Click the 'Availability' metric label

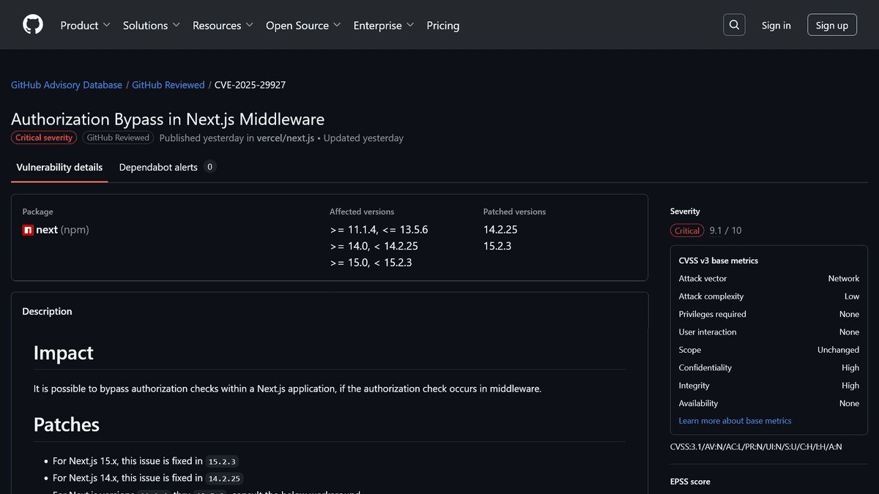699,403
